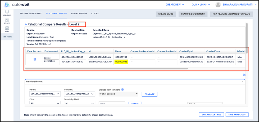Open the Quick Links menu
Image resolution: width=259 pixels, height=122 pixels.
point(201,4)
